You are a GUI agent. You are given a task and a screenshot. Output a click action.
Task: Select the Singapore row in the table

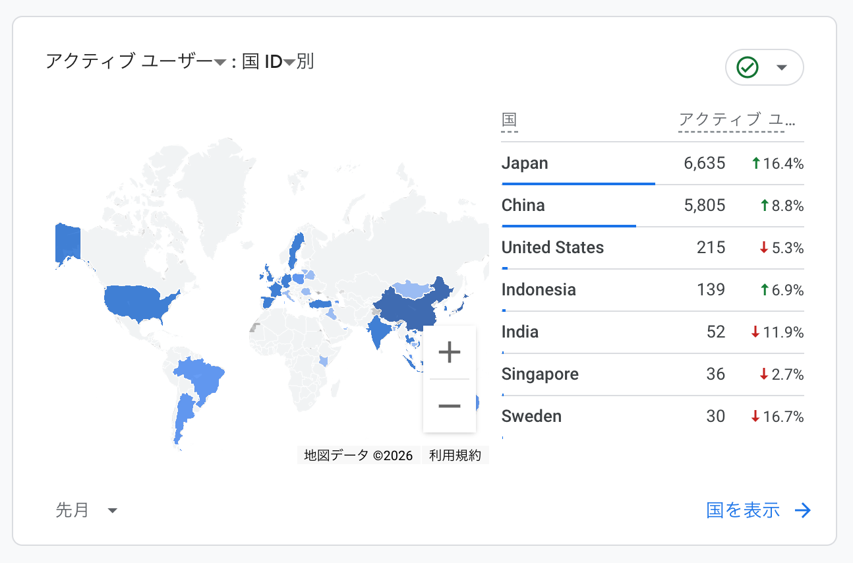(652, 374)
